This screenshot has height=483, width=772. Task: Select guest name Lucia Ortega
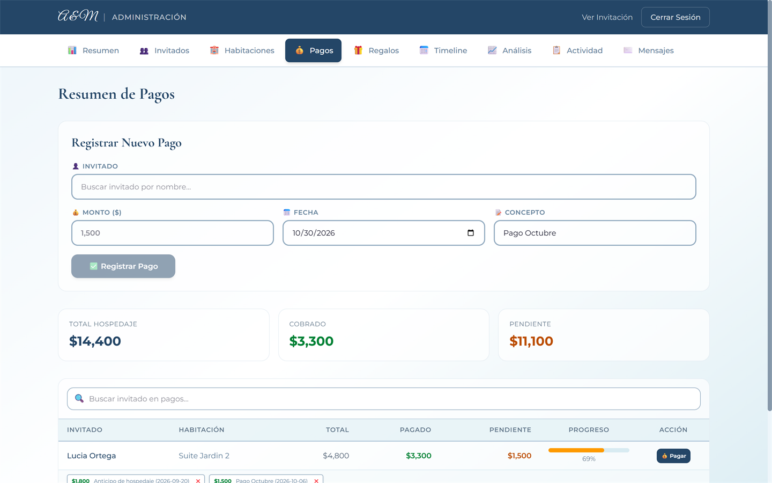pyautogui.click(x=92, y=456)
